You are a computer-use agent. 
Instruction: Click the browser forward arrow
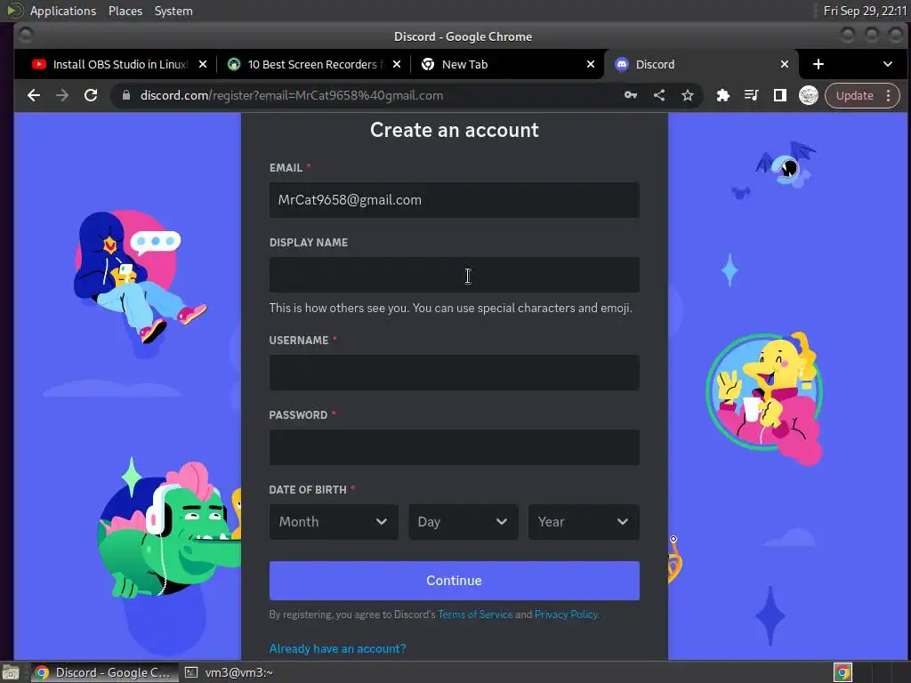pyautogui.click(x=62, y=95)
